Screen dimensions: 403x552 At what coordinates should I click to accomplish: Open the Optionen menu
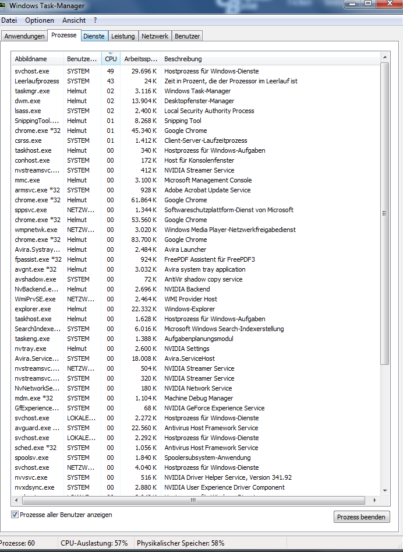tap(40, 20)
